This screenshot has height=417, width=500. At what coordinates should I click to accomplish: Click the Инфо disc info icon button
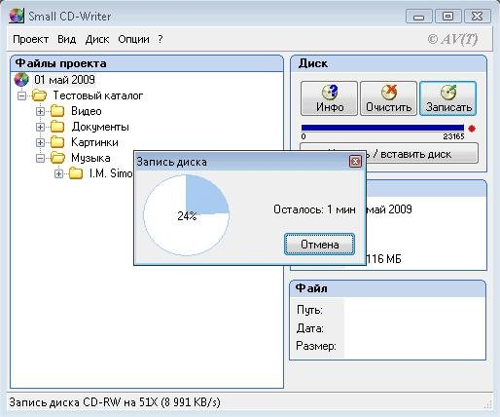coord(329,98)
